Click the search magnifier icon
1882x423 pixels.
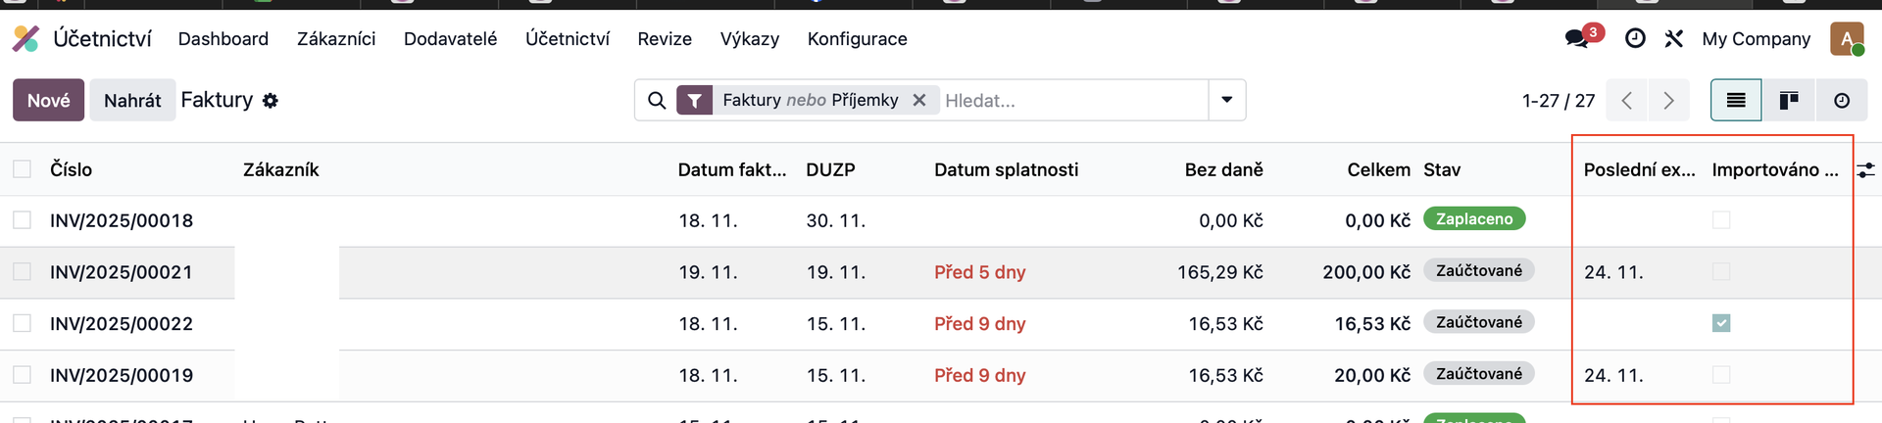tap(657, 100)
